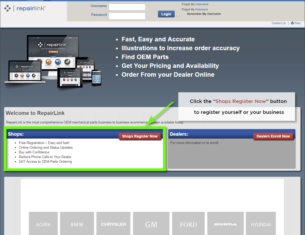Screen dimensions: 305x235
Task: Click 'Get Your Pricing and Availability' text
Action: pos(170,66)
